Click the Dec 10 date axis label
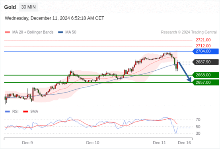Screen dimensions: 220x149 (93, 143)
